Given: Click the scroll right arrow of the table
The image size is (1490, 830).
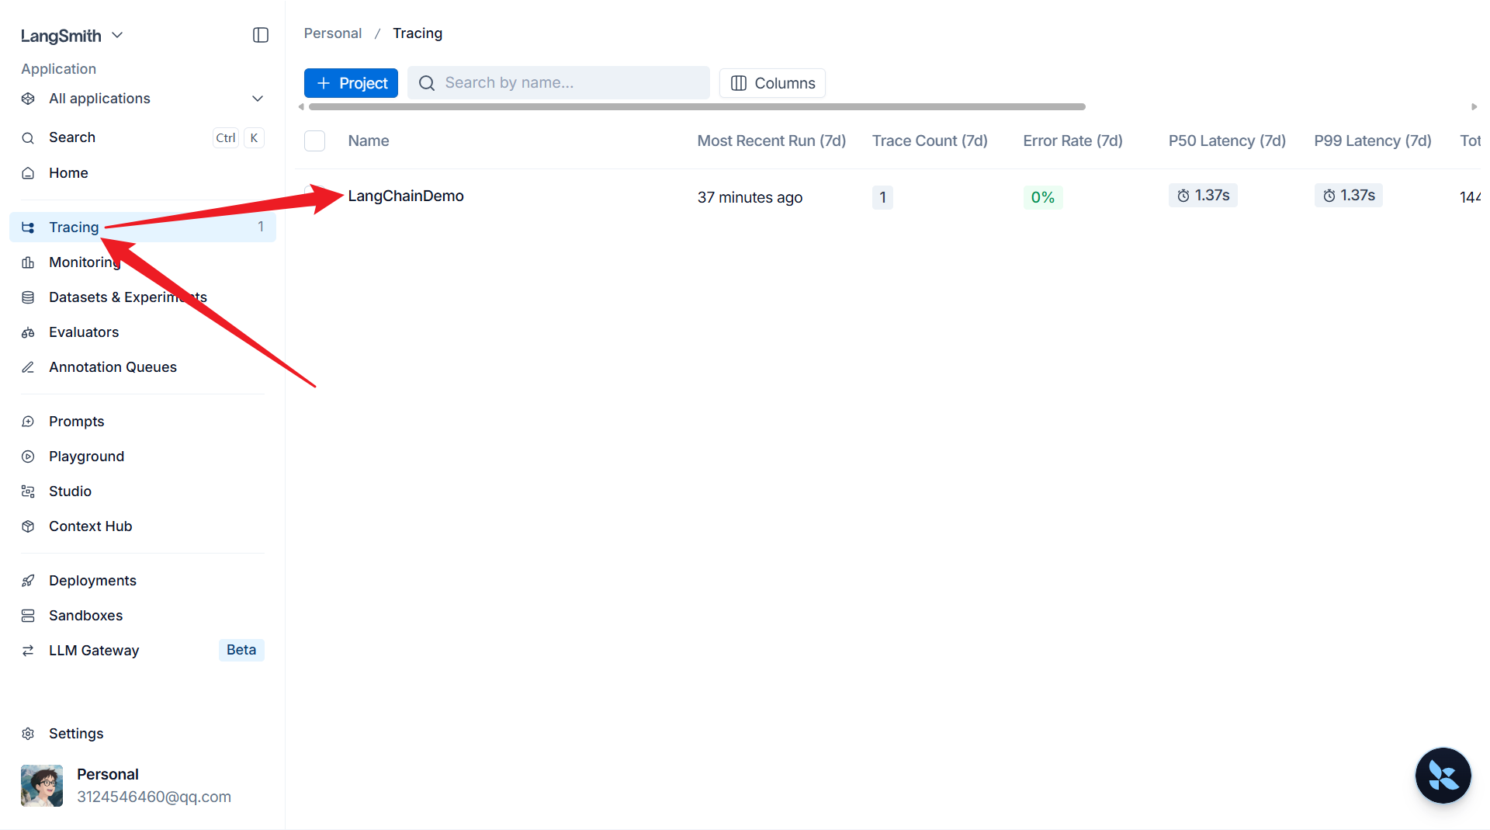Looking at the screenshot, I should pos(1474,107).
